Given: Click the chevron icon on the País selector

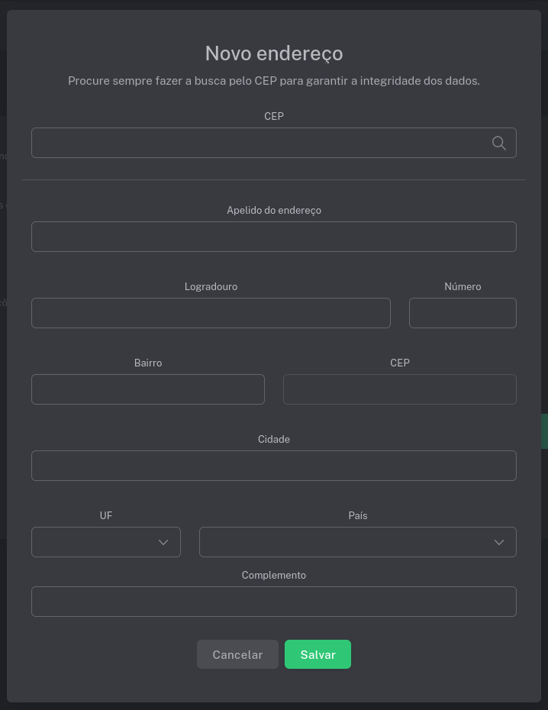Looking at the screenshot, I should (498, 542).
